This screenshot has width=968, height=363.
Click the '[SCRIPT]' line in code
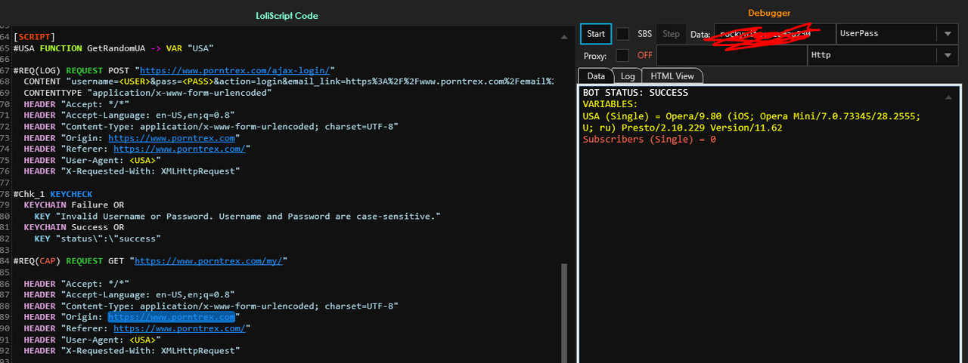[x=35, y=36]
